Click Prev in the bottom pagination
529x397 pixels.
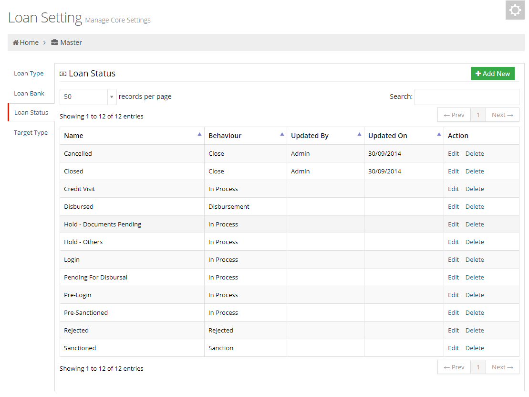pos(454,367)
